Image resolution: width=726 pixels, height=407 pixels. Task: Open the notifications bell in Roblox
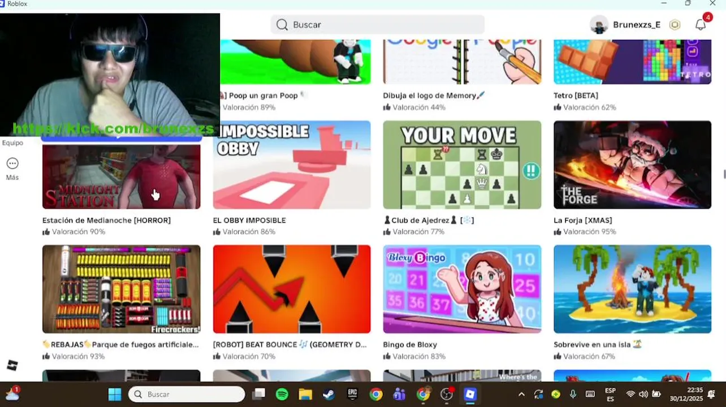point(701,25)
